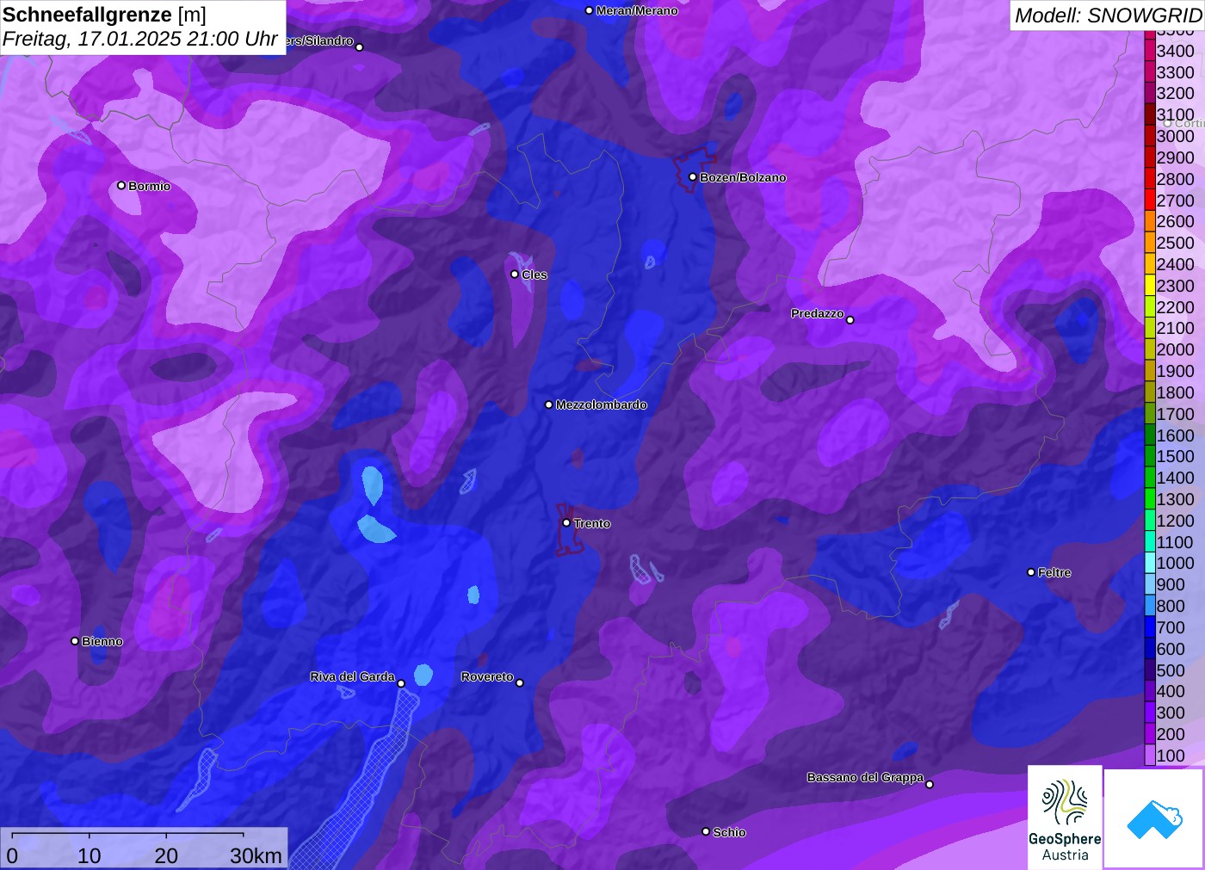Select the Cles location marker dot
This screenshot has width=1205, height=870.
tap(515, 275)
